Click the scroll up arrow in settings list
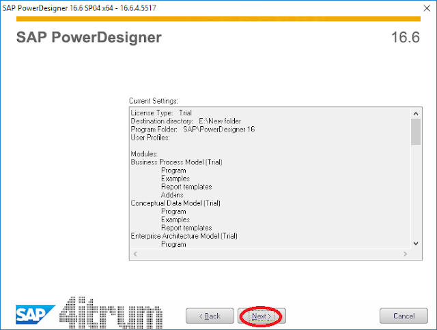 click(x=416, y=114)
